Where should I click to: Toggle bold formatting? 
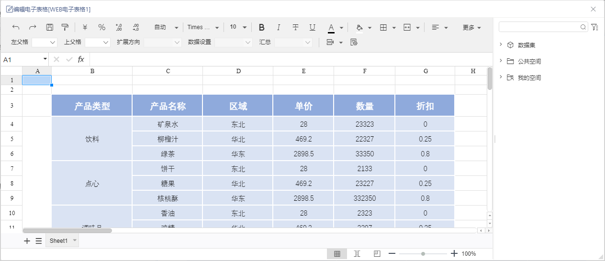point(261,27)
